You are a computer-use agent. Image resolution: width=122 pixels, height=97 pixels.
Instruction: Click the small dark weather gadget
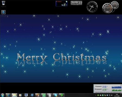point(61,4)
